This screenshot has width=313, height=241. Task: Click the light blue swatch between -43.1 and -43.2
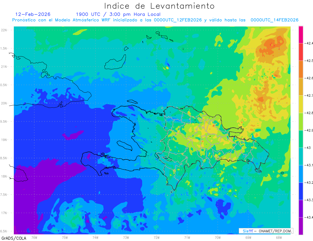coord(301,174)
